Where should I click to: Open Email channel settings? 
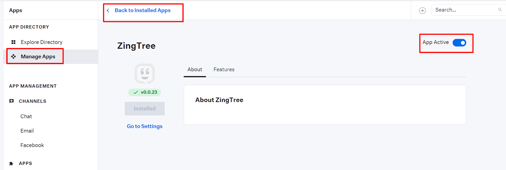point(27,131)
